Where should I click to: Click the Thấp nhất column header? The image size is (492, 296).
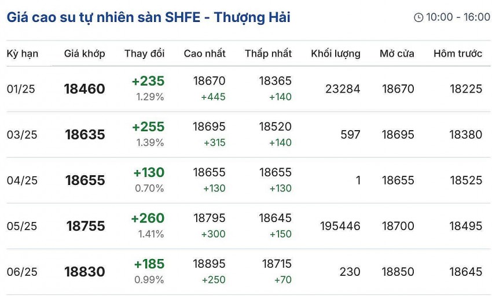268,54
